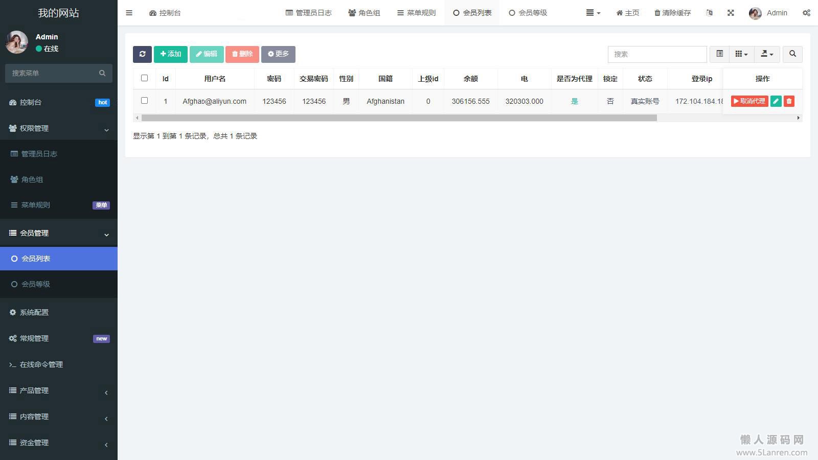Image resolution: width=818 pixels, height=460 pixels.
Task: Switch to the 管理员日志 tab
Action: click(309, 13)
